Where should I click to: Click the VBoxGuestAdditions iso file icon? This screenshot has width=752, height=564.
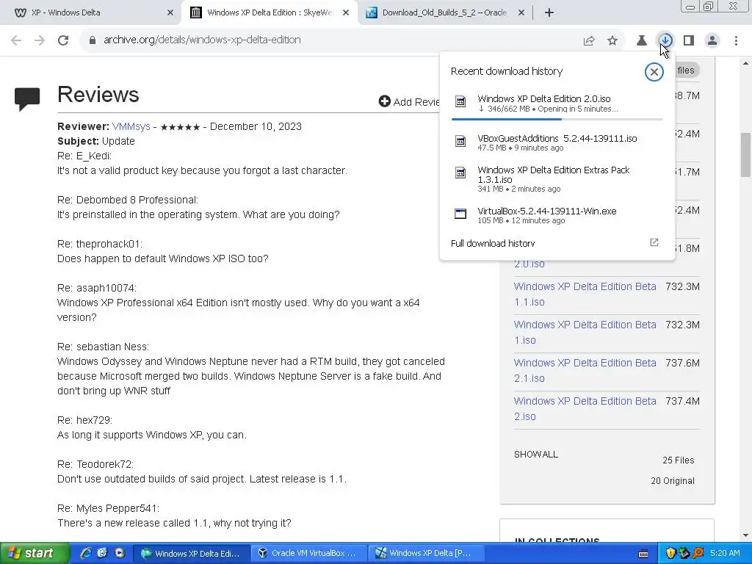pos(460,141)
